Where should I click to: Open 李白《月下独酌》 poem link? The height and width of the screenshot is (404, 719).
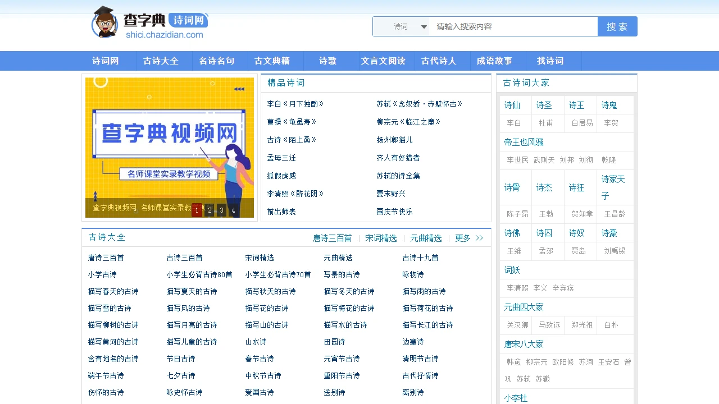coord(294,104)
